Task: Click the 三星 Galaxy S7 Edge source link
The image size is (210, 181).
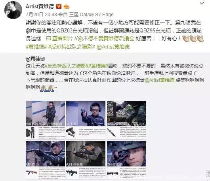Action: pyautogui.click(x=91, y=15)
